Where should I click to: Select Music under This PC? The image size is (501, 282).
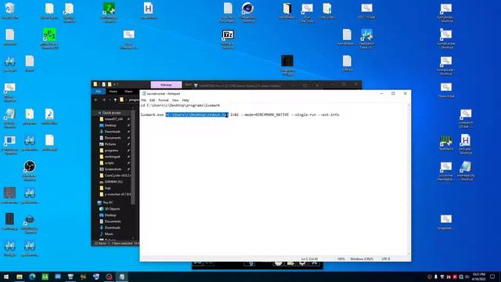109,234
